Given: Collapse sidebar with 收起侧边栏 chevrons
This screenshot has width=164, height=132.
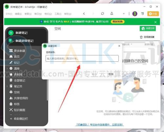Looking at the screenshot, I should point(11,119).
